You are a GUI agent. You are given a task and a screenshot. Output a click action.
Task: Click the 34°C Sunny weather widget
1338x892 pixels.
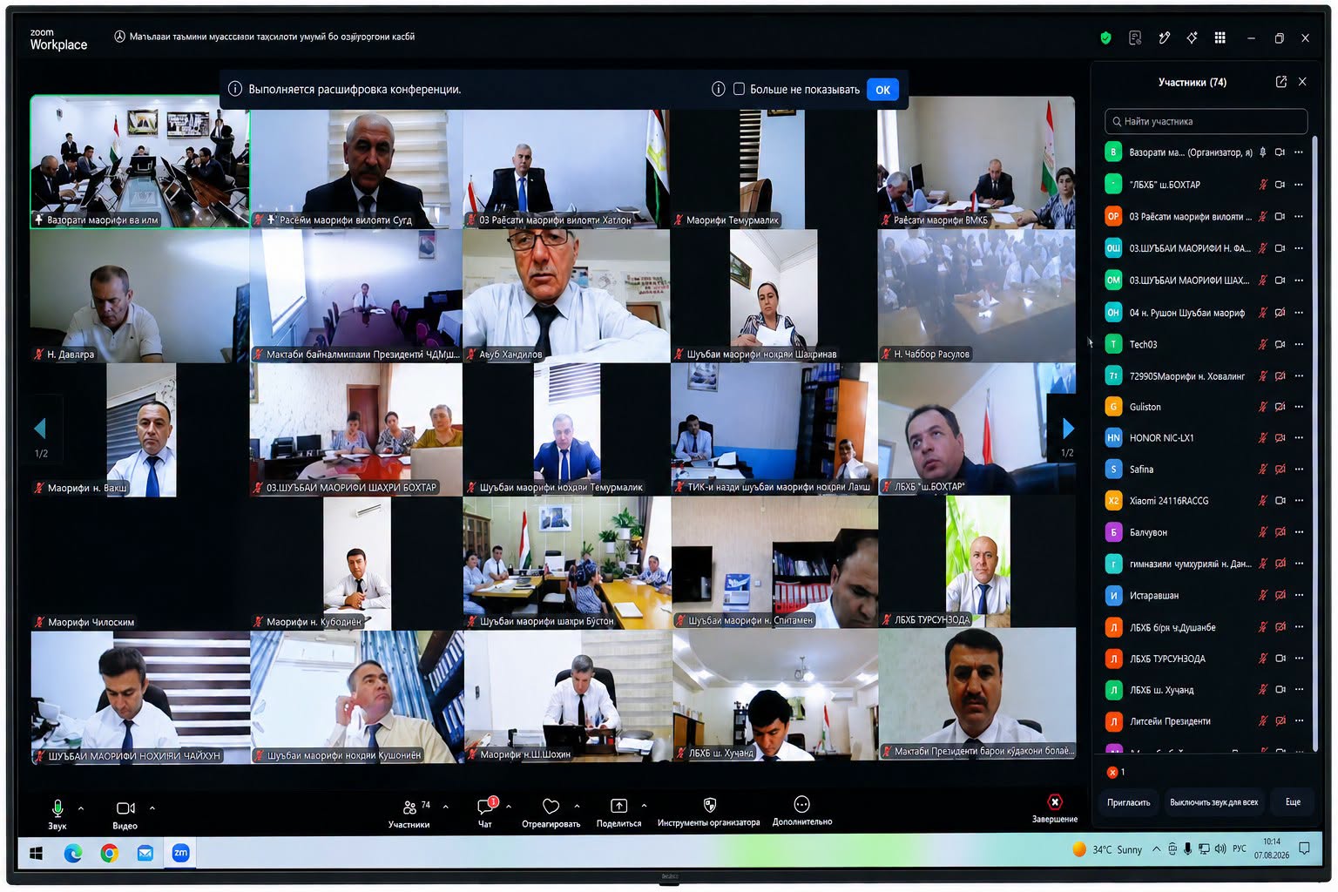pyautogui.click(x=1107, y=849)
